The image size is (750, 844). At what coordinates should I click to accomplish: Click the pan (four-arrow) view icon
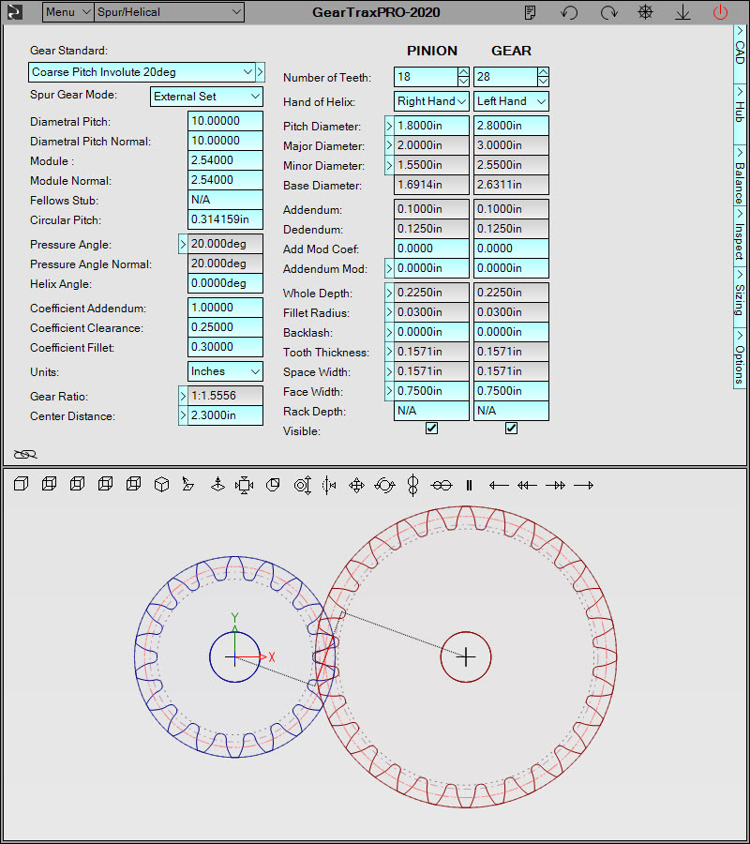356,485
